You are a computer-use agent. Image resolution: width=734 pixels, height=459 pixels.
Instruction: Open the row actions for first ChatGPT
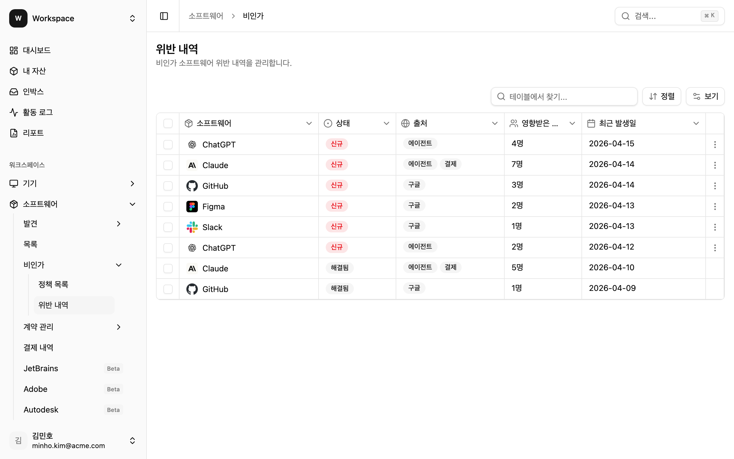click(x=715, y=145)
